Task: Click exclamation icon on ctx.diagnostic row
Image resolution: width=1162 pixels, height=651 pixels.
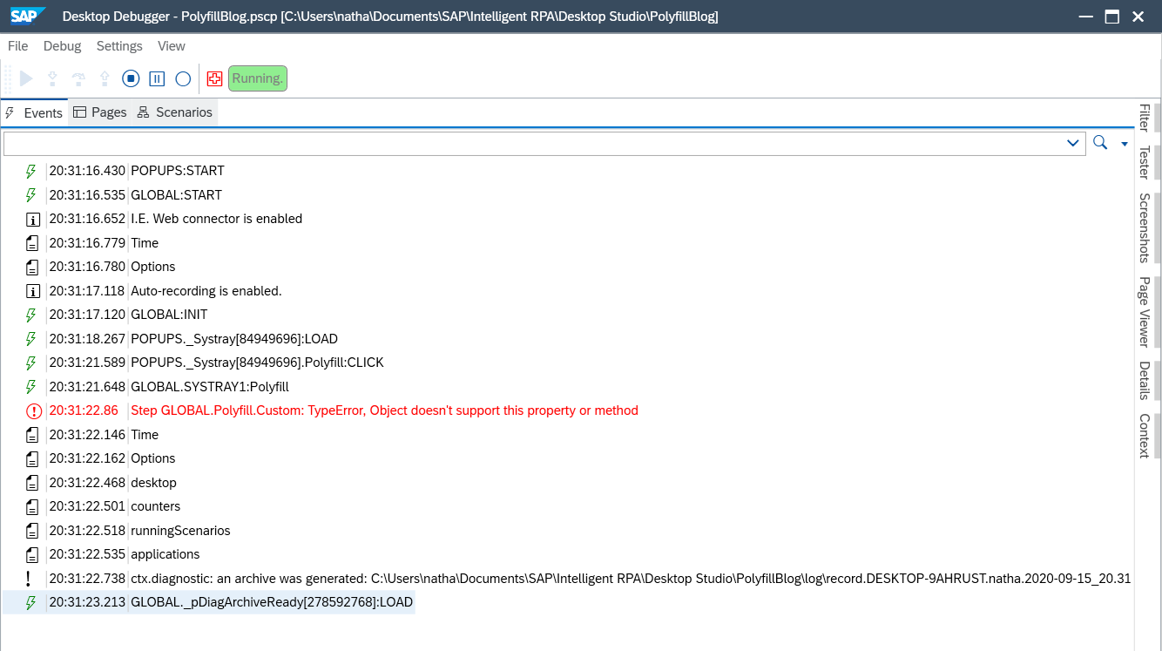Action: coord(29,579)
